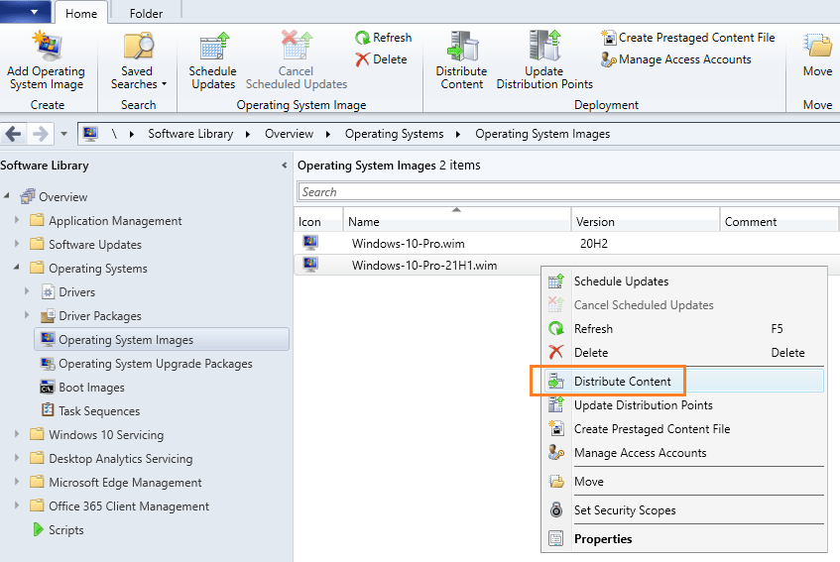This screenshot has height=562, width=840.
Task: Choose Properties in context menu
Action: (684, 538)
